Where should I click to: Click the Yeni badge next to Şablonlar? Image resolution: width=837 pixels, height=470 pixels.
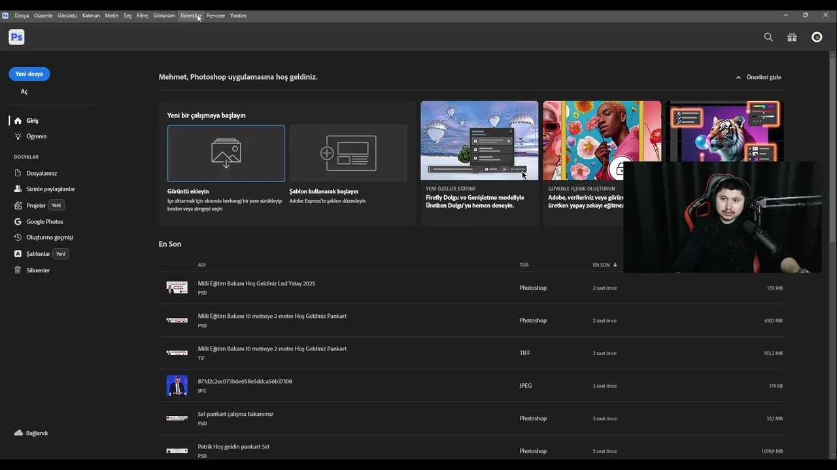coord(61,253)
